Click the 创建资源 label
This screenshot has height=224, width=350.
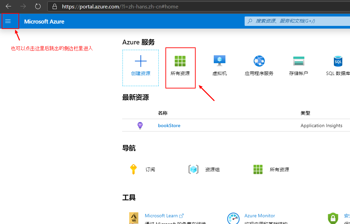[141, 73]
